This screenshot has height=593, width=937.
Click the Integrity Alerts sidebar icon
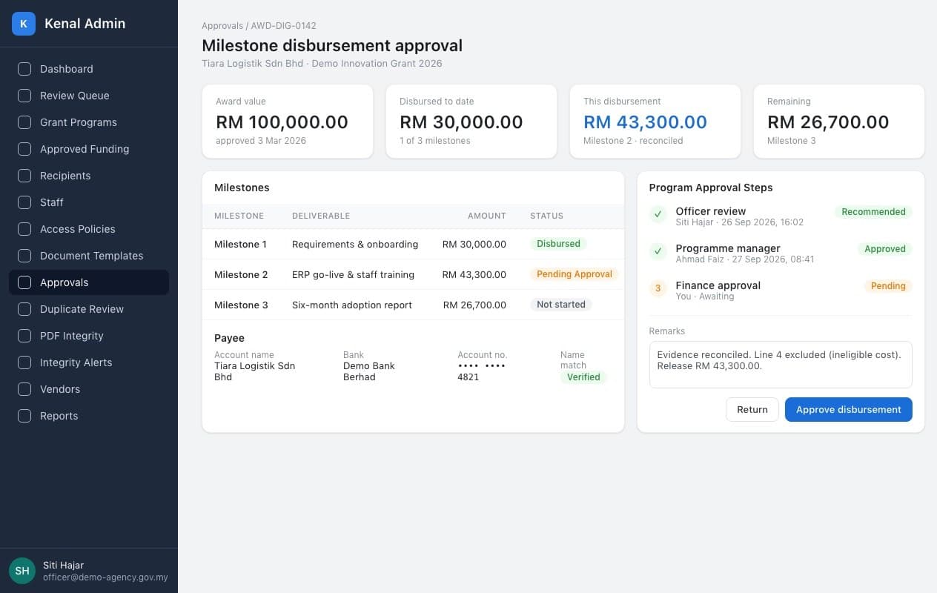point(24,362)
